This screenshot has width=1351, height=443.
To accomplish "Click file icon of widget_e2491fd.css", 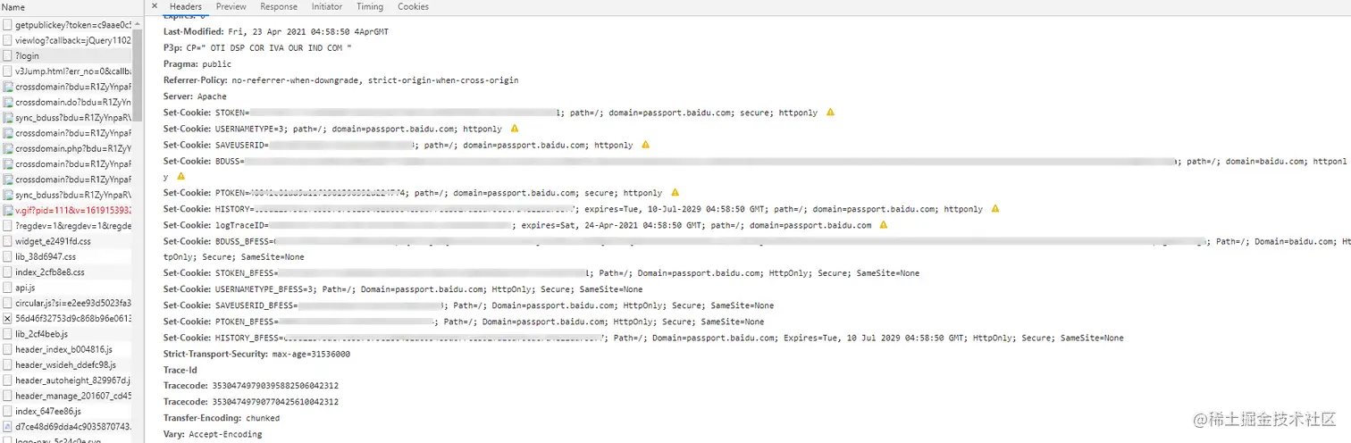I will click(x=7, y=241).
